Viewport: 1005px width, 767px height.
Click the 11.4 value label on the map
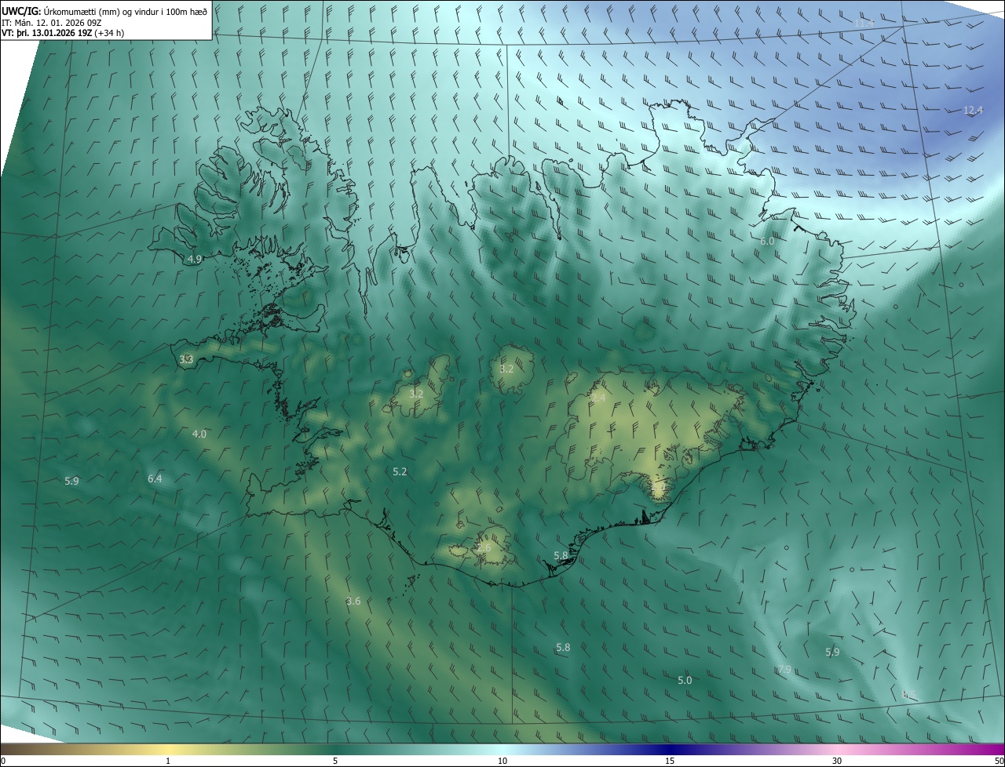click(864, 24)
